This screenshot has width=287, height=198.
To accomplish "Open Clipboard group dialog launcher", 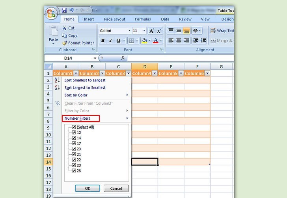I will [x=93, y=49].
